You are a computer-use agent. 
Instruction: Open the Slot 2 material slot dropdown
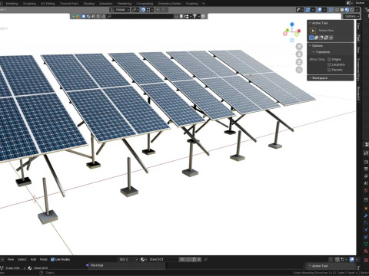click(128, 259)
